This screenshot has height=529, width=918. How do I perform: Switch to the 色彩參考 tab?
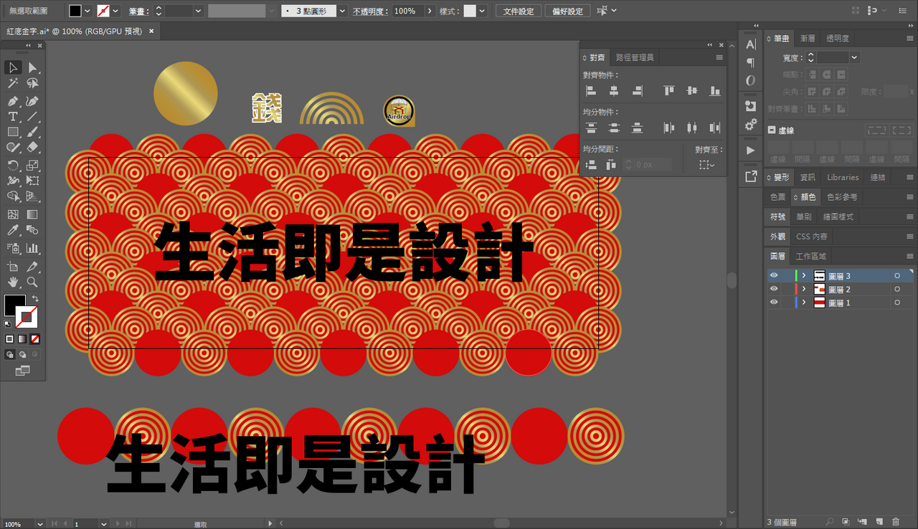click(842, 197)
